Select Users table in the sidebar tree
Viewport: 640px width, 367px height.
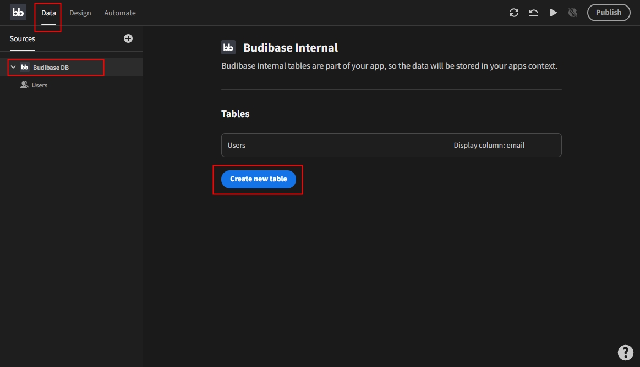[40, 85]
